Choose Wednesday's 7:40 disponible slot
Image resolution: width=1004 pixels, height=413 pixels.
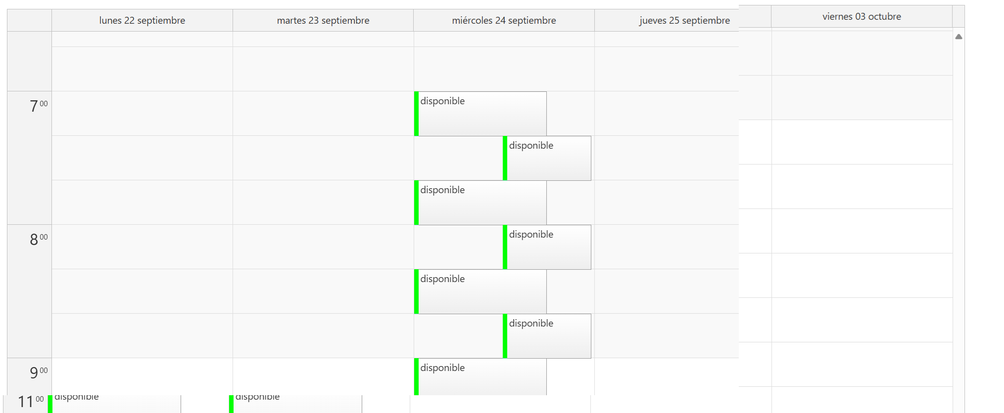(481, 203)
